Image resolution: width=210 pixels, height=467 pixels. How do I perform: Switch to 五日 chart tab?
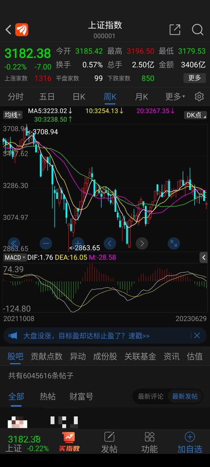pos(47,97)
